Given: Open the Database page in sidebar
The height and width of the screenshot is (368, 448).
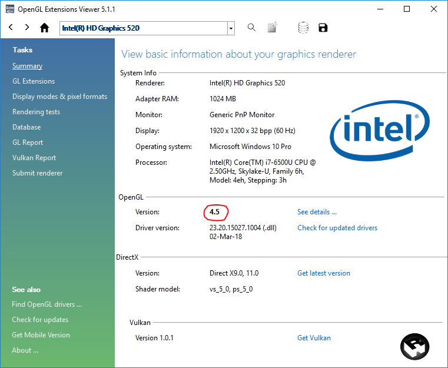Looking at the screenshot, I should (26, 127).
